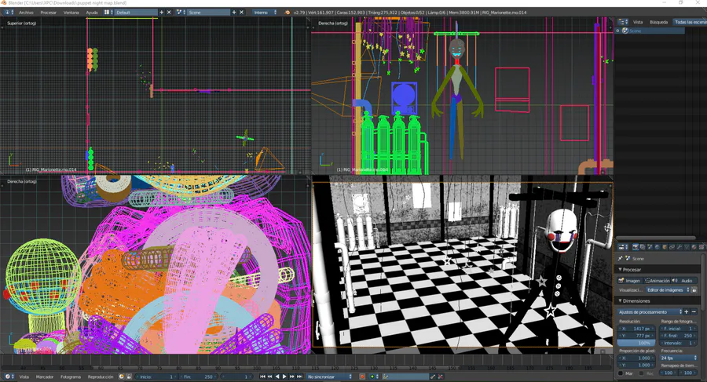Open properties editor type selector
The image size is (707, 382).
coord(623,247)
